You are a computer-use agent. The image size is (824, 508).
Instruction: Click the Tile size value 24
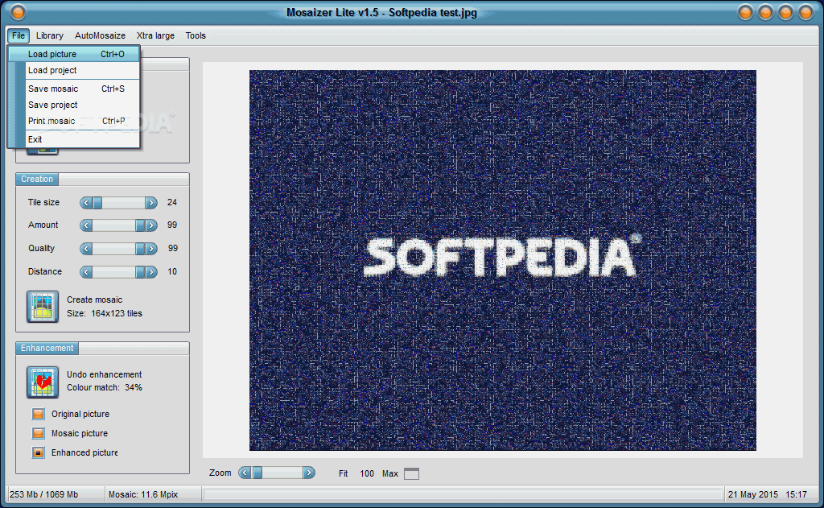[x=172, y=202]
